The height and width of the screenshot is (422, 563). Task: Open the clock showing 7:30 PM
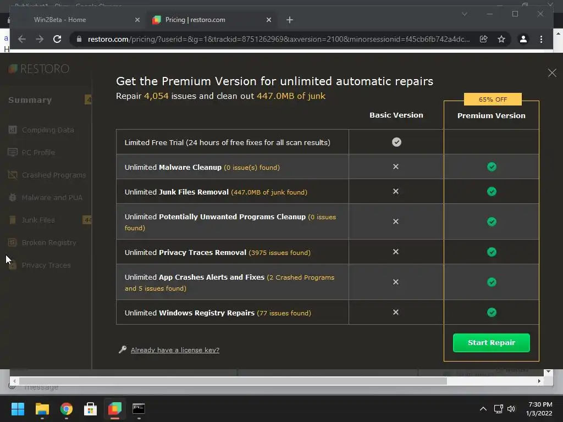[539, 409]
